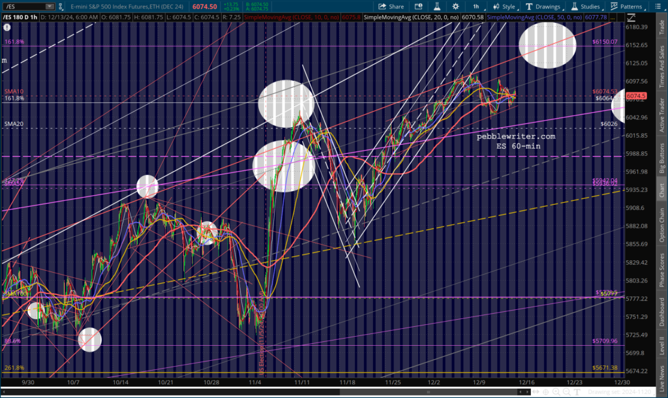Click the +13.75 net change value

pyautogui.click(x=231, y=5)
